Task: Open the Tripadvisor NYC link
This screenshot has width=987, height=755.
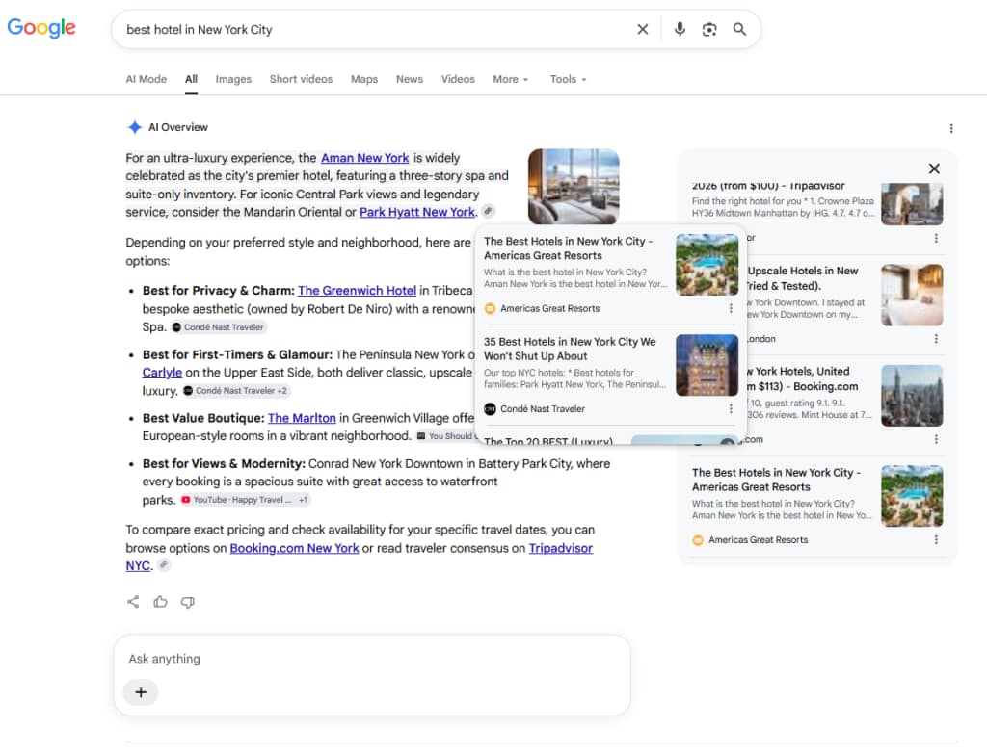Action: pos(560,548)
